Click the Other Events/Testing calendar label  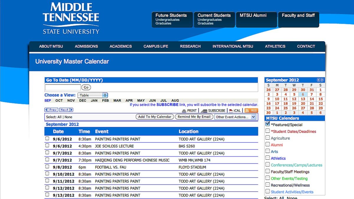point(289,178)
